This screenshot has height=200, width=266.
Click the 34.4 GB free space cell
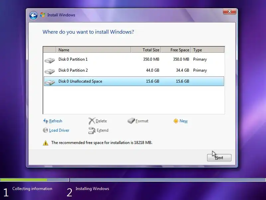click(183, 70)
